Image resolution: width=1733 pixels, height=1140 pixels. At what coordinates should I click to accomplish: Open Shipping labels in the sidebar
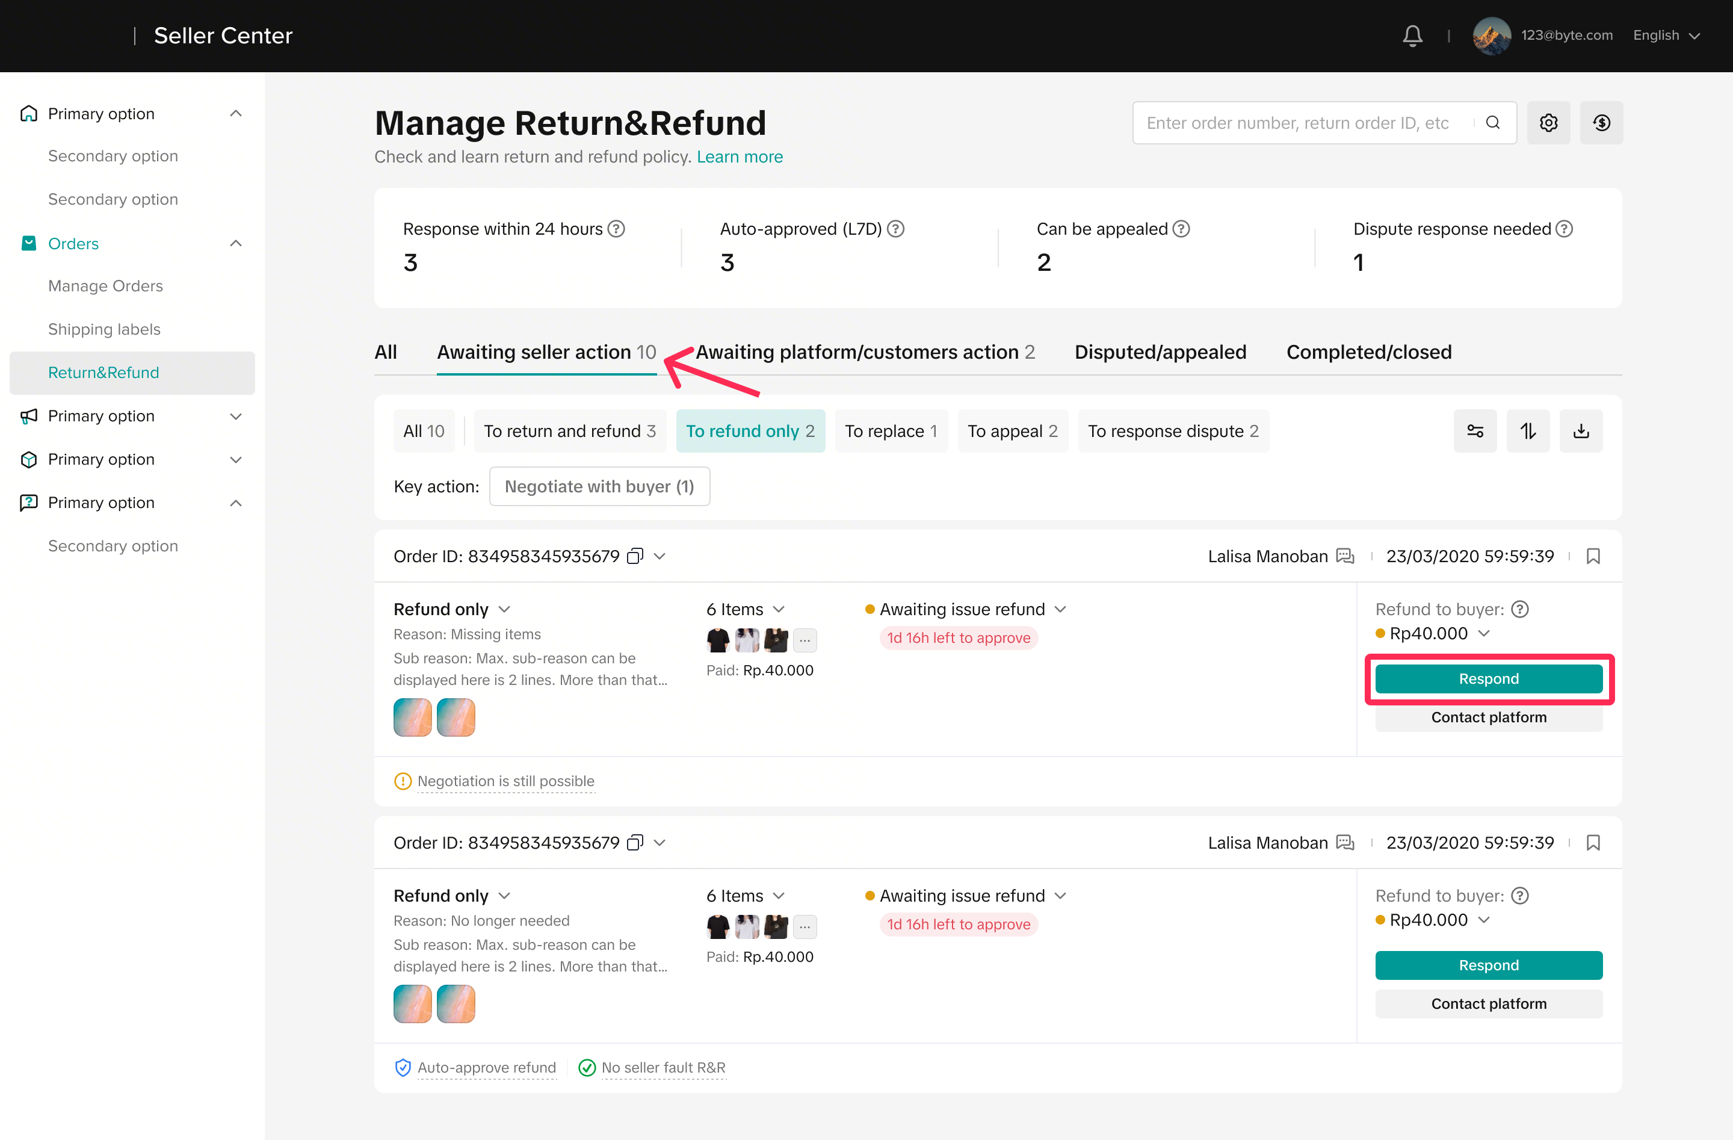104,329
